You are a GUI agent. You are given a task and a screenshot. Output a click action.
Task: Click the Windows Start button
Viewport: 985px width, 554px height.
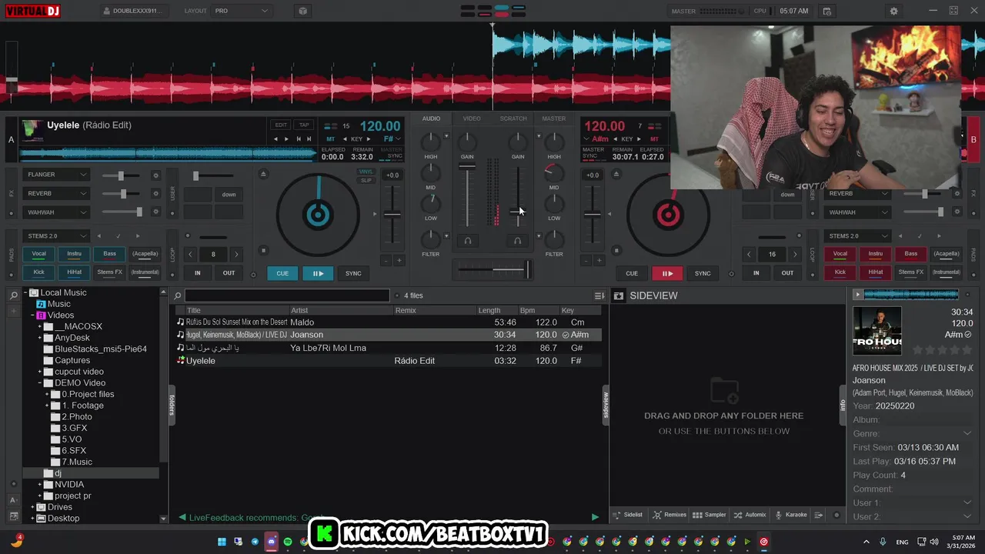point(222,542)
